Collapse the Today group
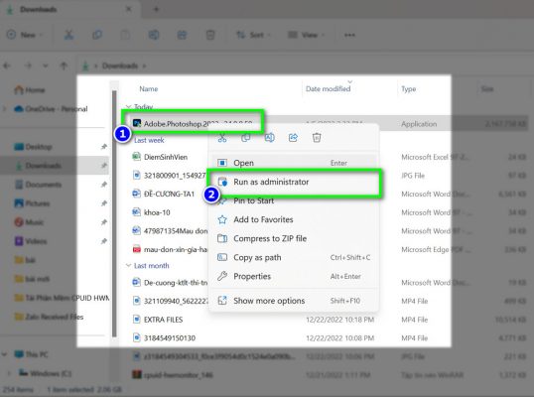The image size is (534, 397). (128, 107)
